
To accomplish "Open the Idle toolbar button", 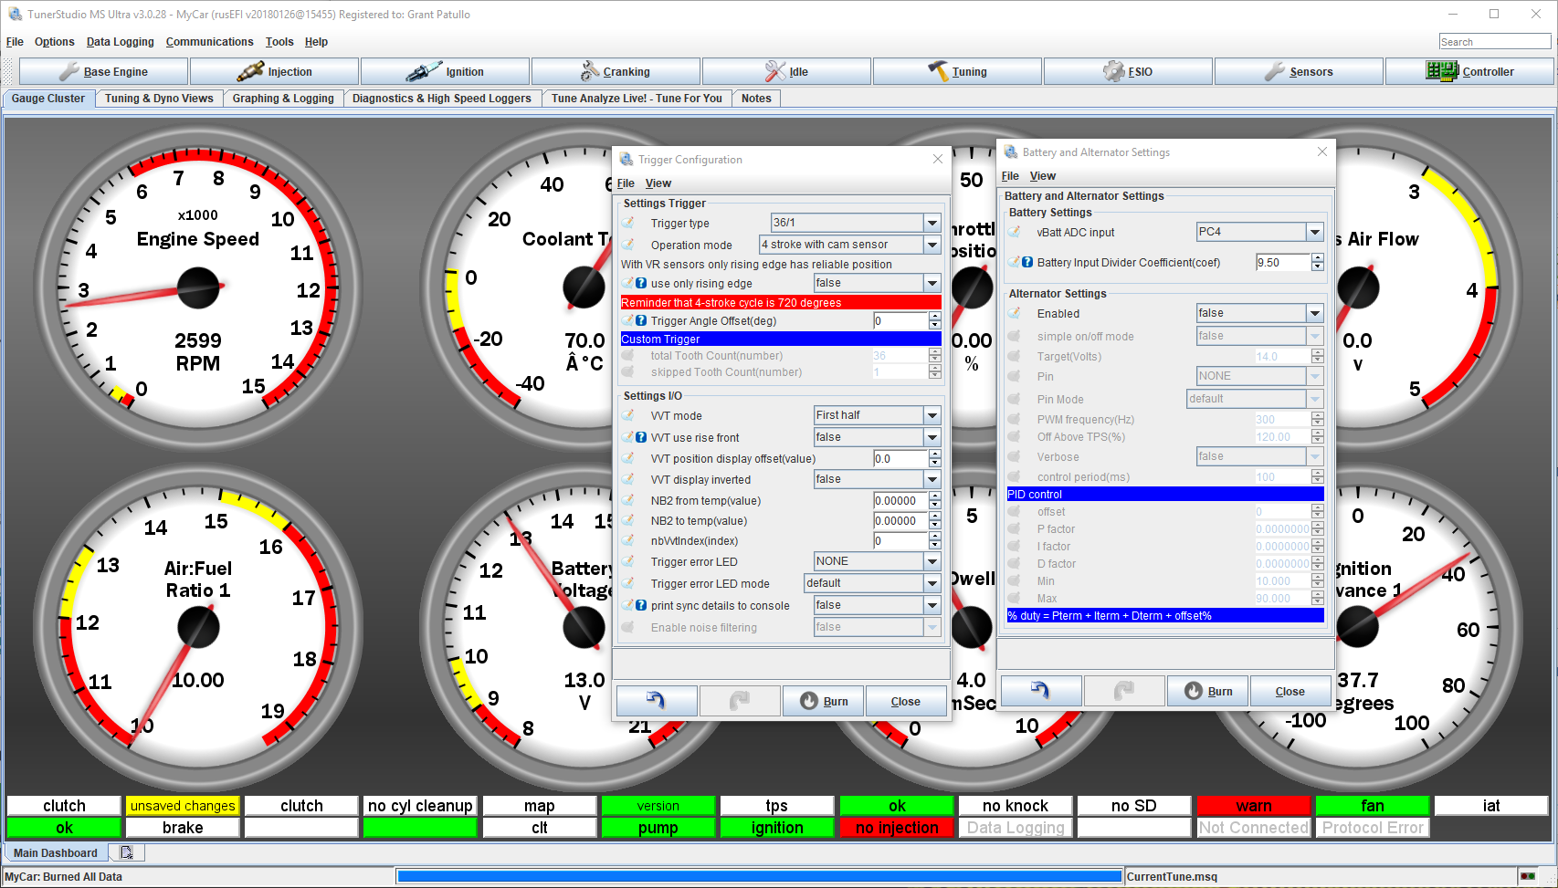I will click(786, 71).
